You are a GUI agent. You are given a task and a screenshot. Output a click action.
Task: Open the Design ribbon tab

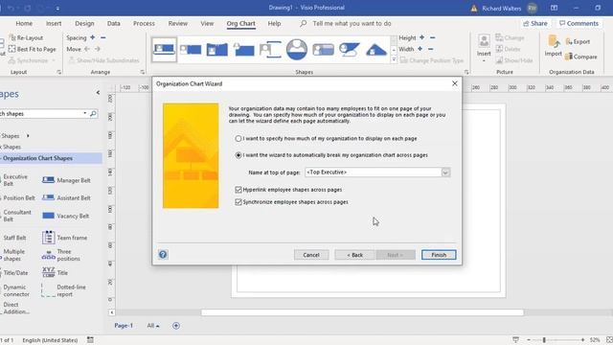click(x=84, y=23)
